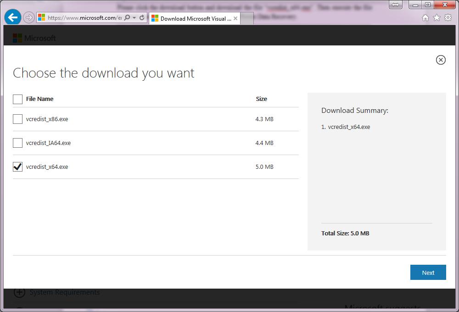The width and height of the screenshot is (459, 312).
Task: Click the 5.0 MB size in file list
Action: click(264, 167)
